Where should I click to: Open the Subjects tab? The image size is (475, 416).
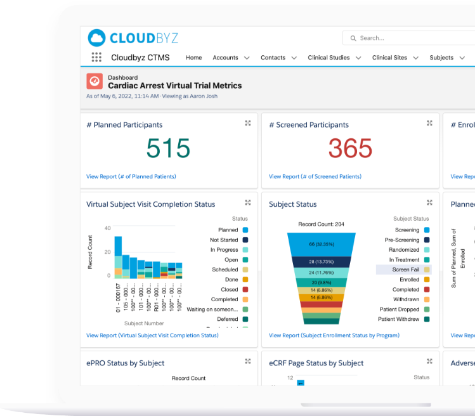pos(441,58)
